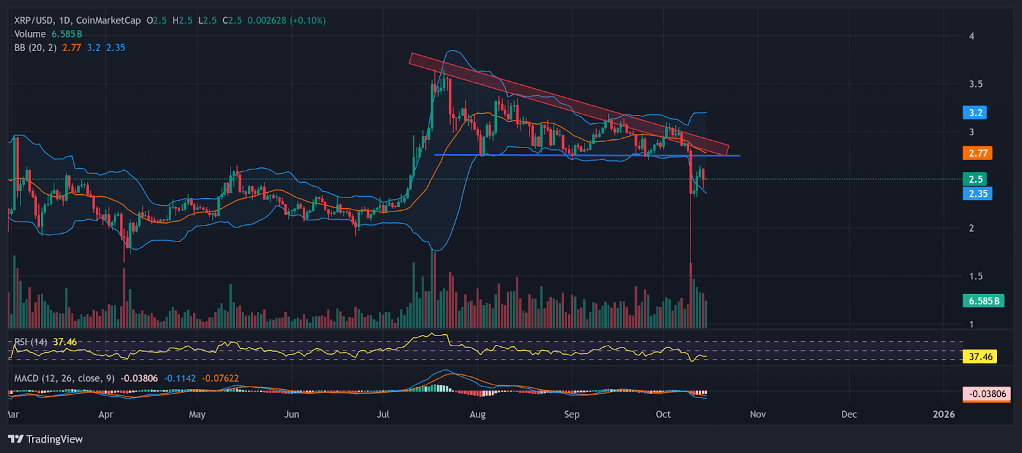Viewport: 1022px width, 453px height.
Task: Click the RSI (14) indicator label
Action: pyautogui.click(x=31, y=342)
